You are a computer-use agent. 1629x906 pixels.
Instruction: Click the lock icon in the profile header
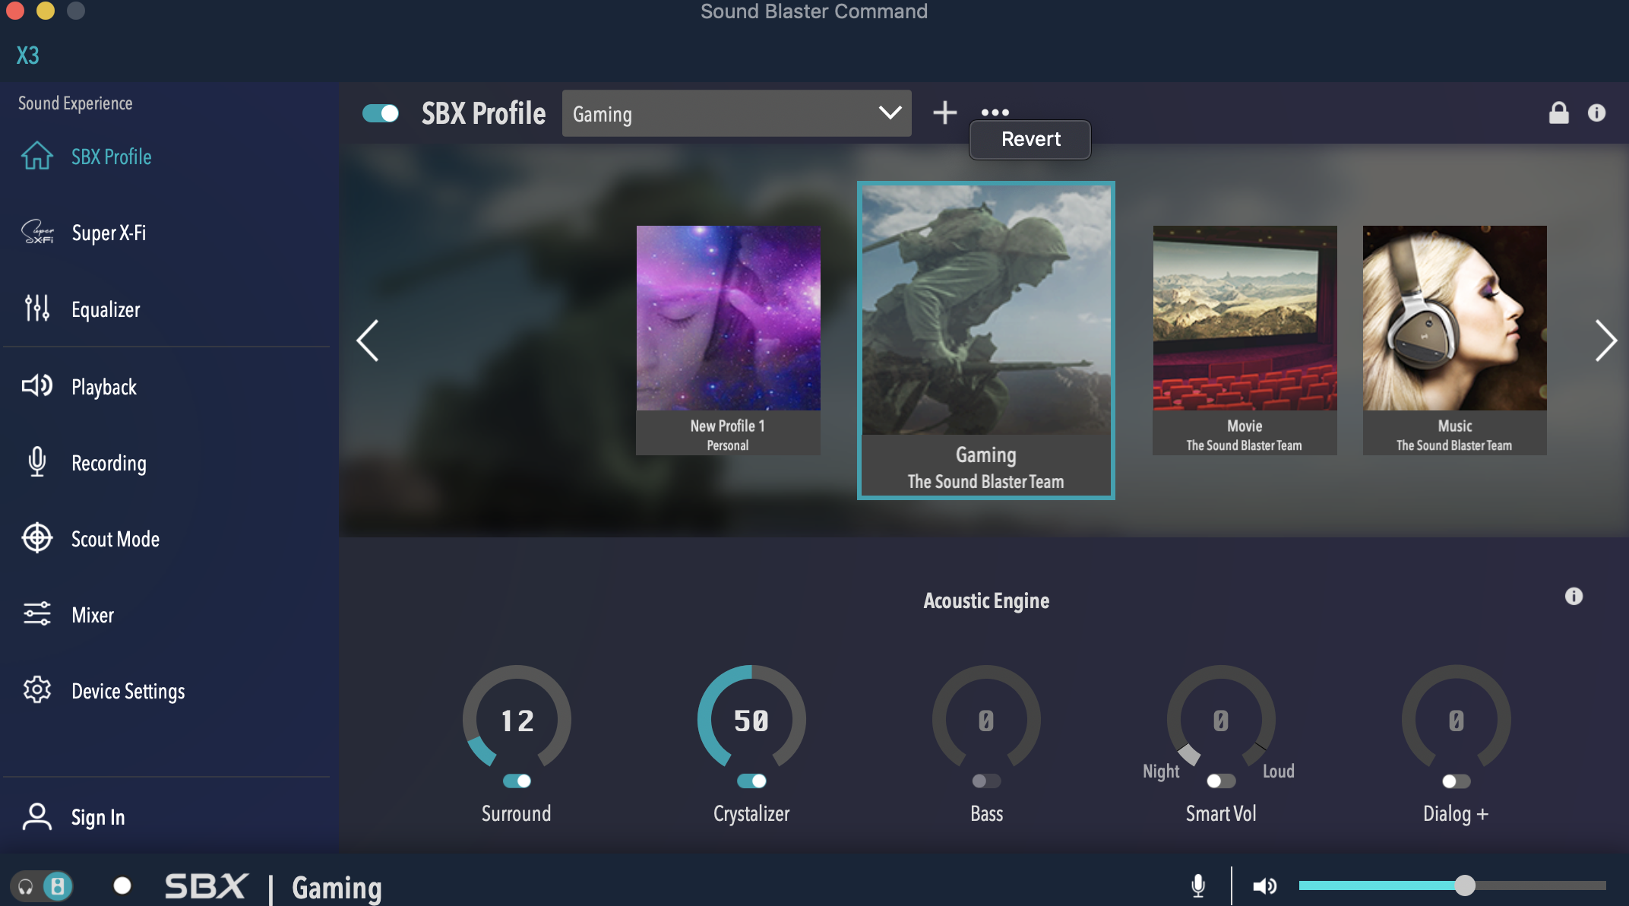click(1558, 113)
